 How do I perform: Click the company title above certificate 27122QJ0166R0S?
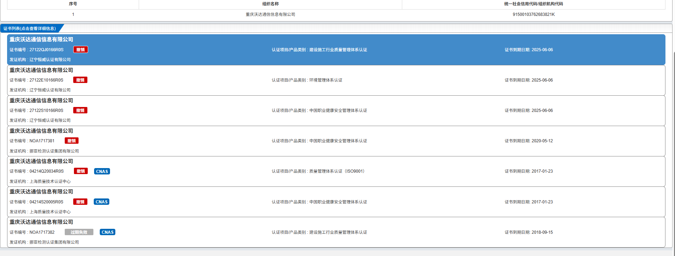[x=41, y=40]
